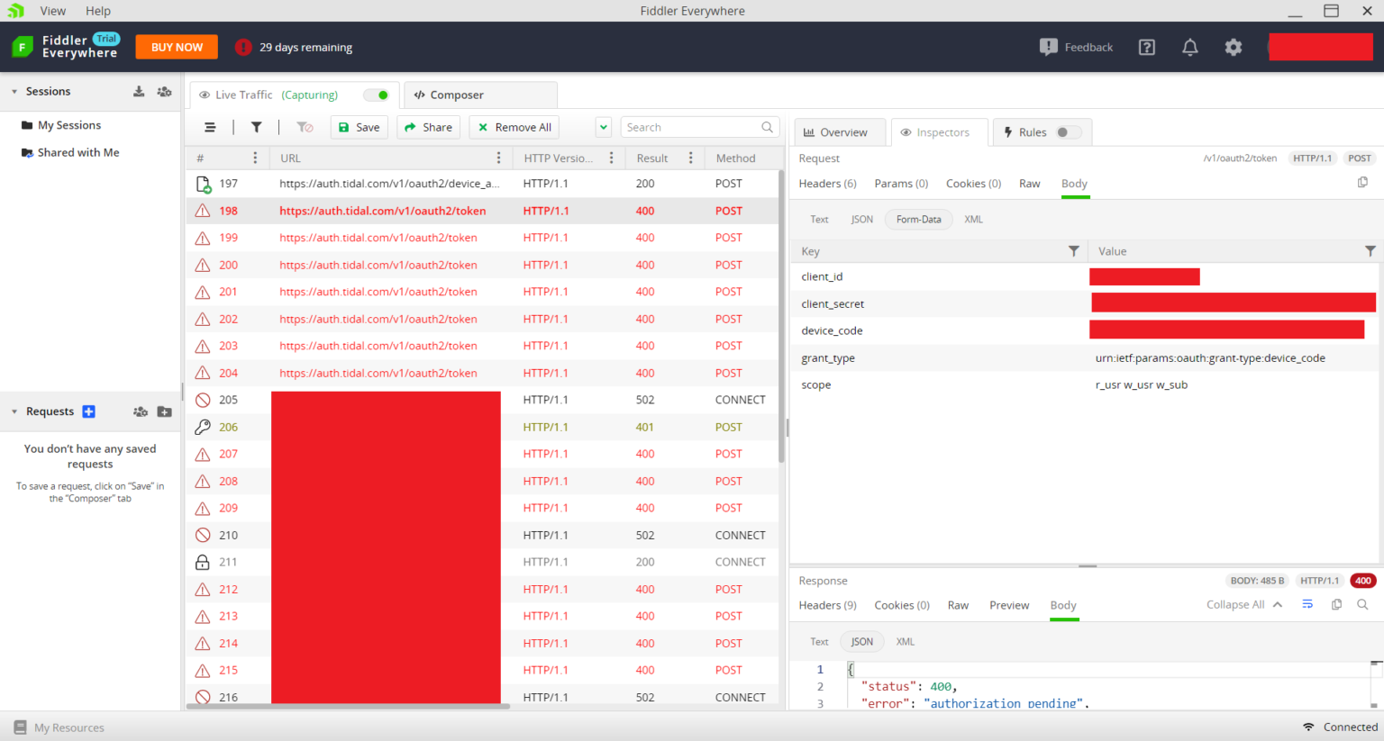This screenshot has width=1384, height=741.
Task: Click the import sessions icon
Action: (139, 91)
